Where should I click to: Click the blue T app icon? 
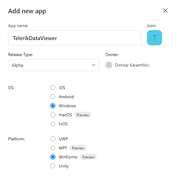154,38
